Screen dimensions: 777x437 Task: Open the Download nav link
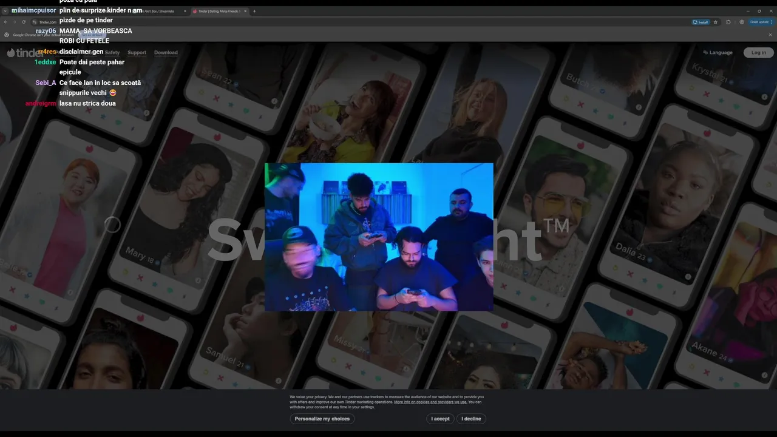pos(166,53)
